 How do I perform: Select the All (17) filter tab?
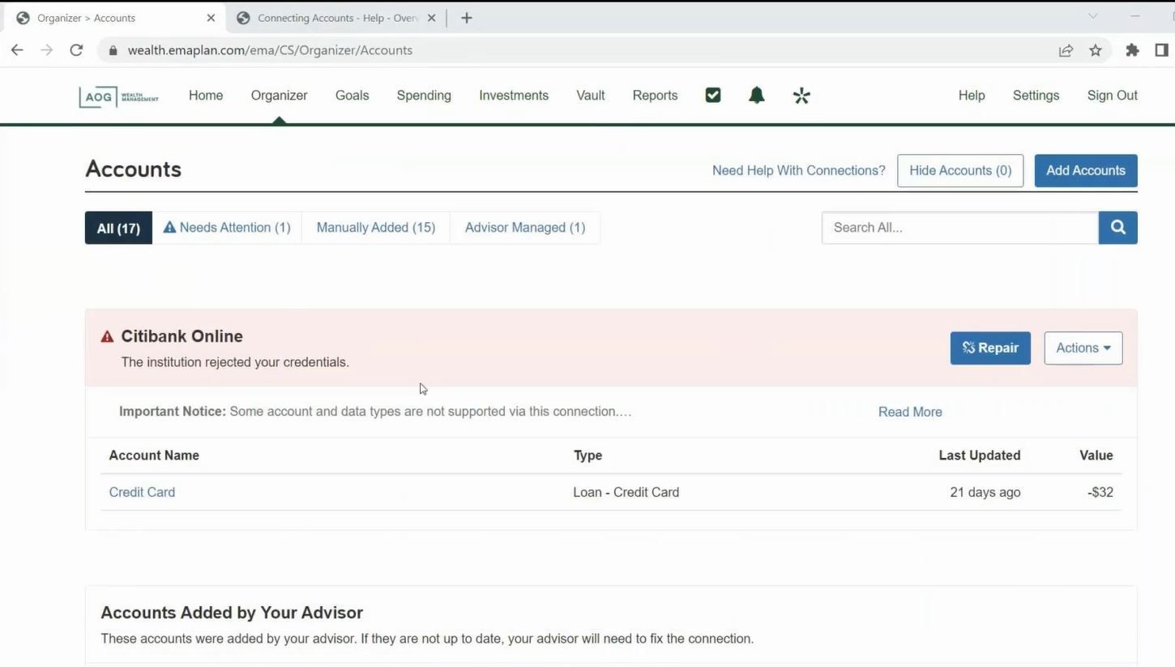[x=118, y=228]
